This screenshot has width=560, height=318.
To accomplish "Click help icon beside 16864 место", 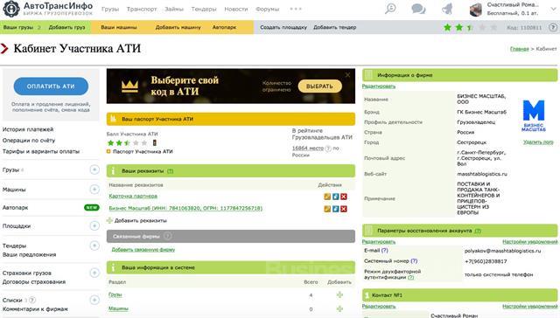I will pos(328,149).
